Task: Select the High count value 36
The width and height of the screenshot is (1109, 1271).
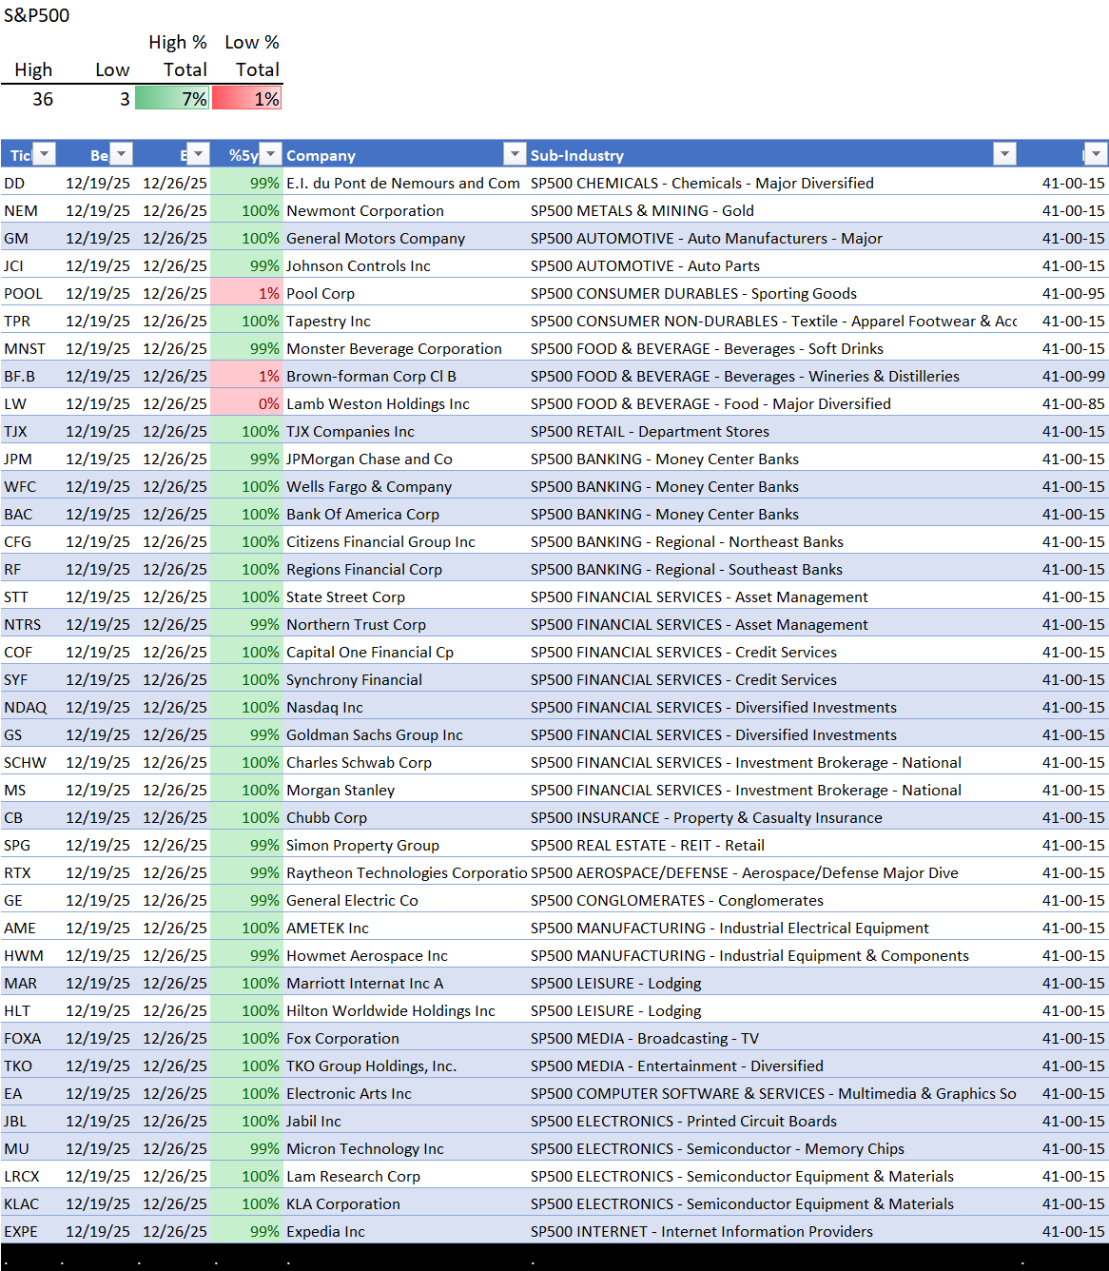Action: (43, 99)
